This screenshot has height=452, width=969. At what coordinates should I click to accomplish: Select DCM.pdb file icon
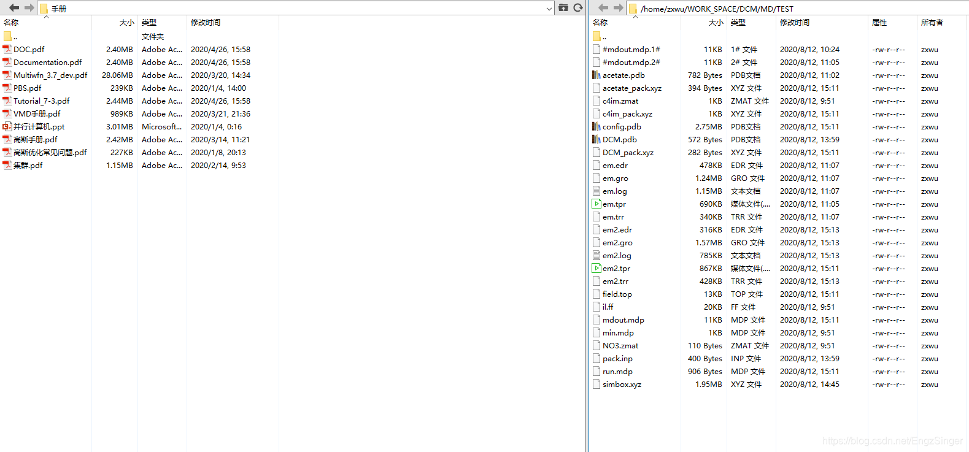coord(596,139)
